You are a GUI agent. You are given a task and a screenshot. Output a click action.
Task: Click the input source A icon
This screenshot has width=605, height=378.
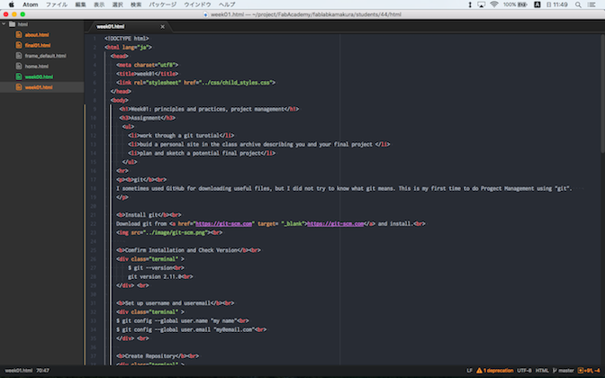click(x=537, y=4)
